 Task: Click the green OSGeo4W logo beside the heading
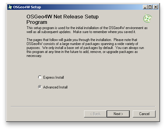(x=147, y=18)
